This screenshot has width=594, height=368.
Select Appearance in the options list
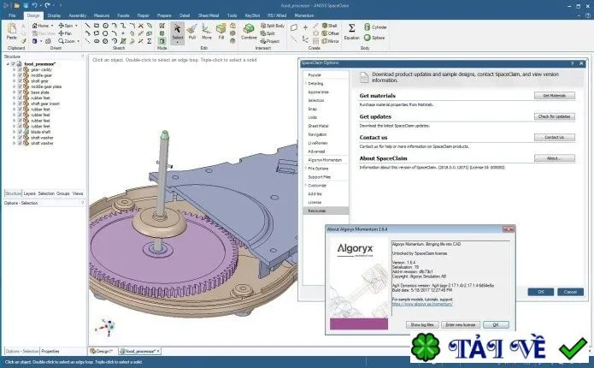(x=318, y=92)
